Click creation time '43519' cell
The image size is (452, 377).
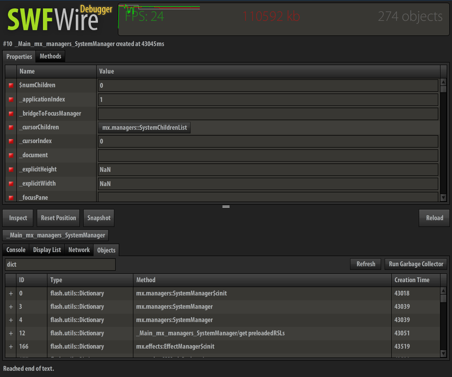click(402, 346)
